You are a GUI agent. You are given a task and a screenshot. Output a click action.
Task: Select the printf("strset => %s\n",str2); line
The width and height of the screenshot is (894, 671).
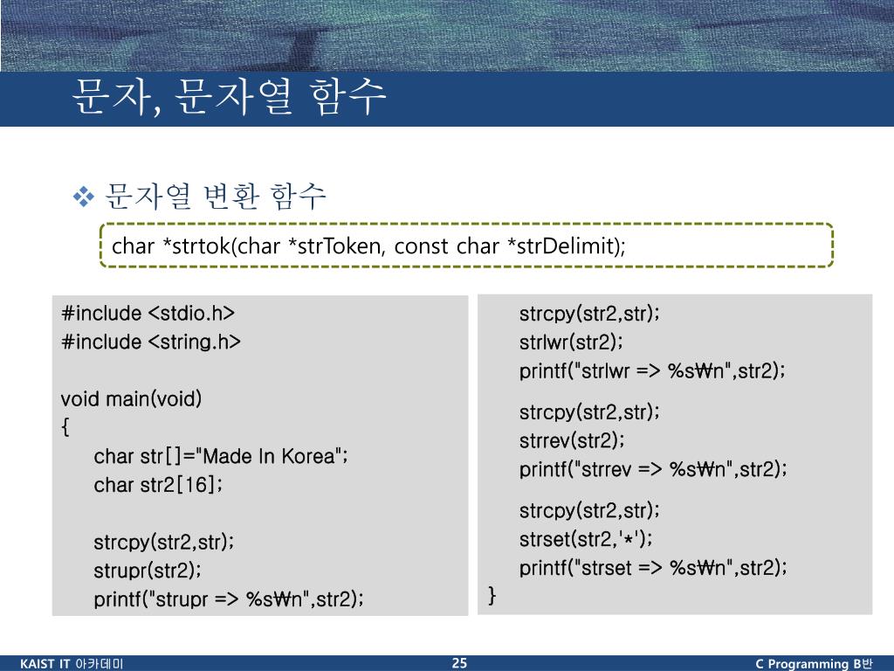pos(653,567)
